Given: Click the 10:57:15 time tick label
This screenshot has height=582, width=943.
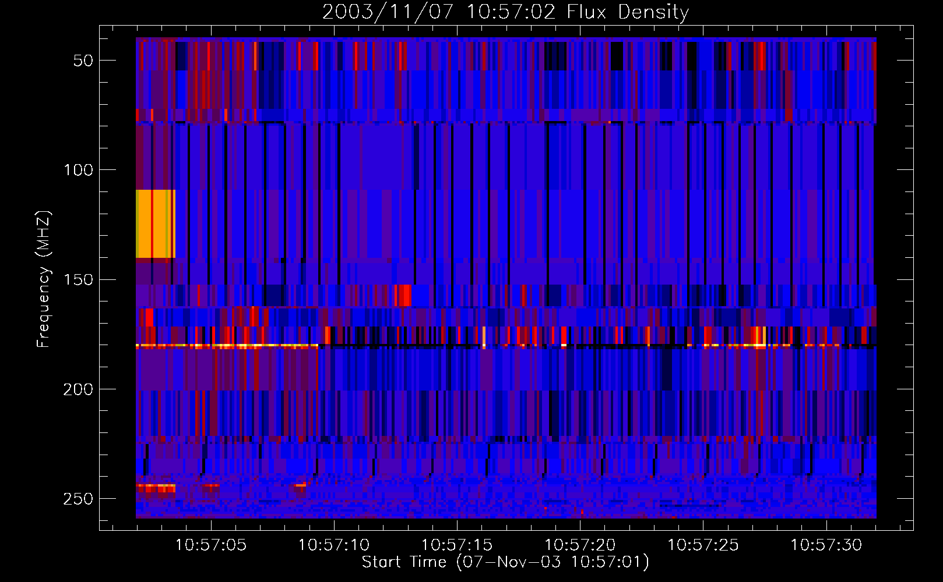Looking at the screenshot, I should [457, 545].
